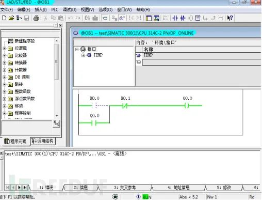Click the Undo arrow icon
The width and height of the screenshot is (262, 200).
(x=70, y=18)
